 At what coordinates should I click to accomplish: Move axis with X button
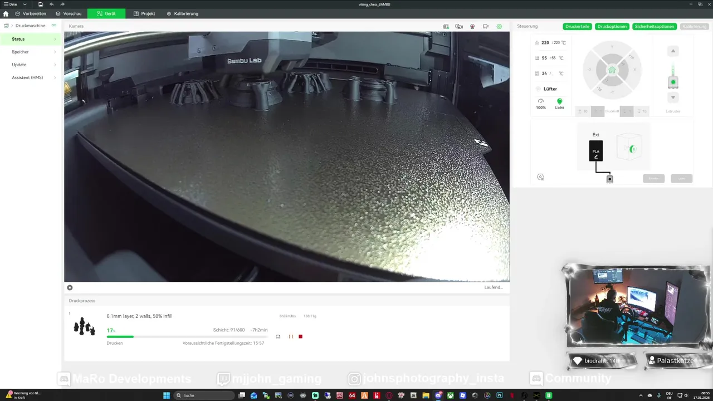coord(634,71)
